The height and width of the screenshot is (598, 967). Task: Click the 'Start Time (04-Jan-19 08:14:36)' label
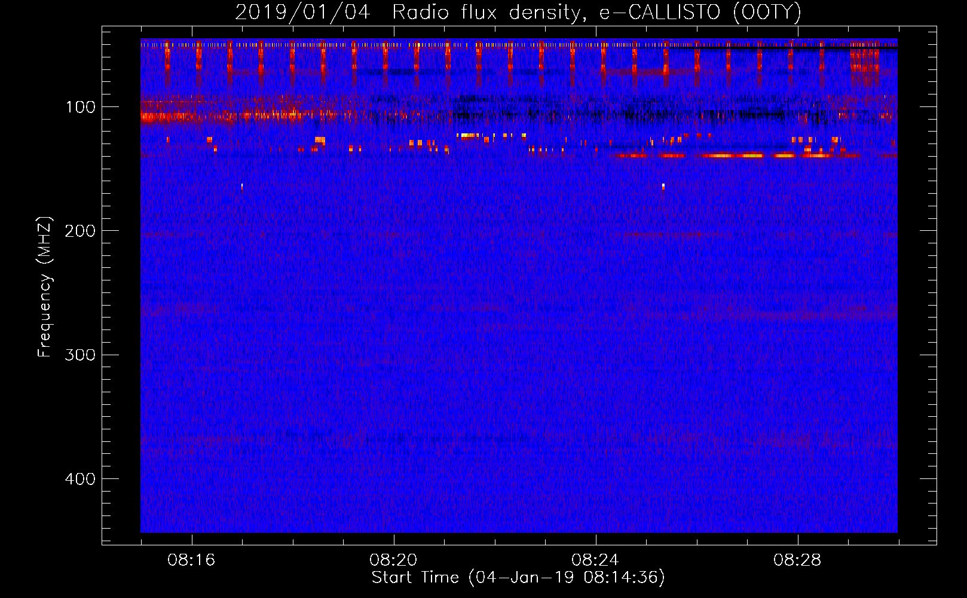tap(518, 578)
